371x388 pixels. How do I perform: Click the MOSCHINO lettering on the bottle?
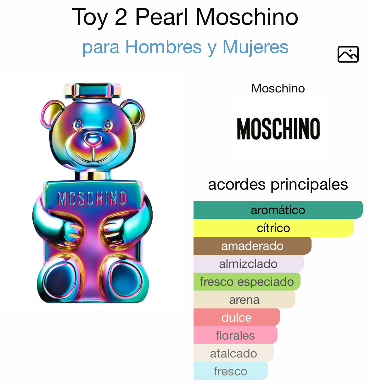(x=92, y=198)
